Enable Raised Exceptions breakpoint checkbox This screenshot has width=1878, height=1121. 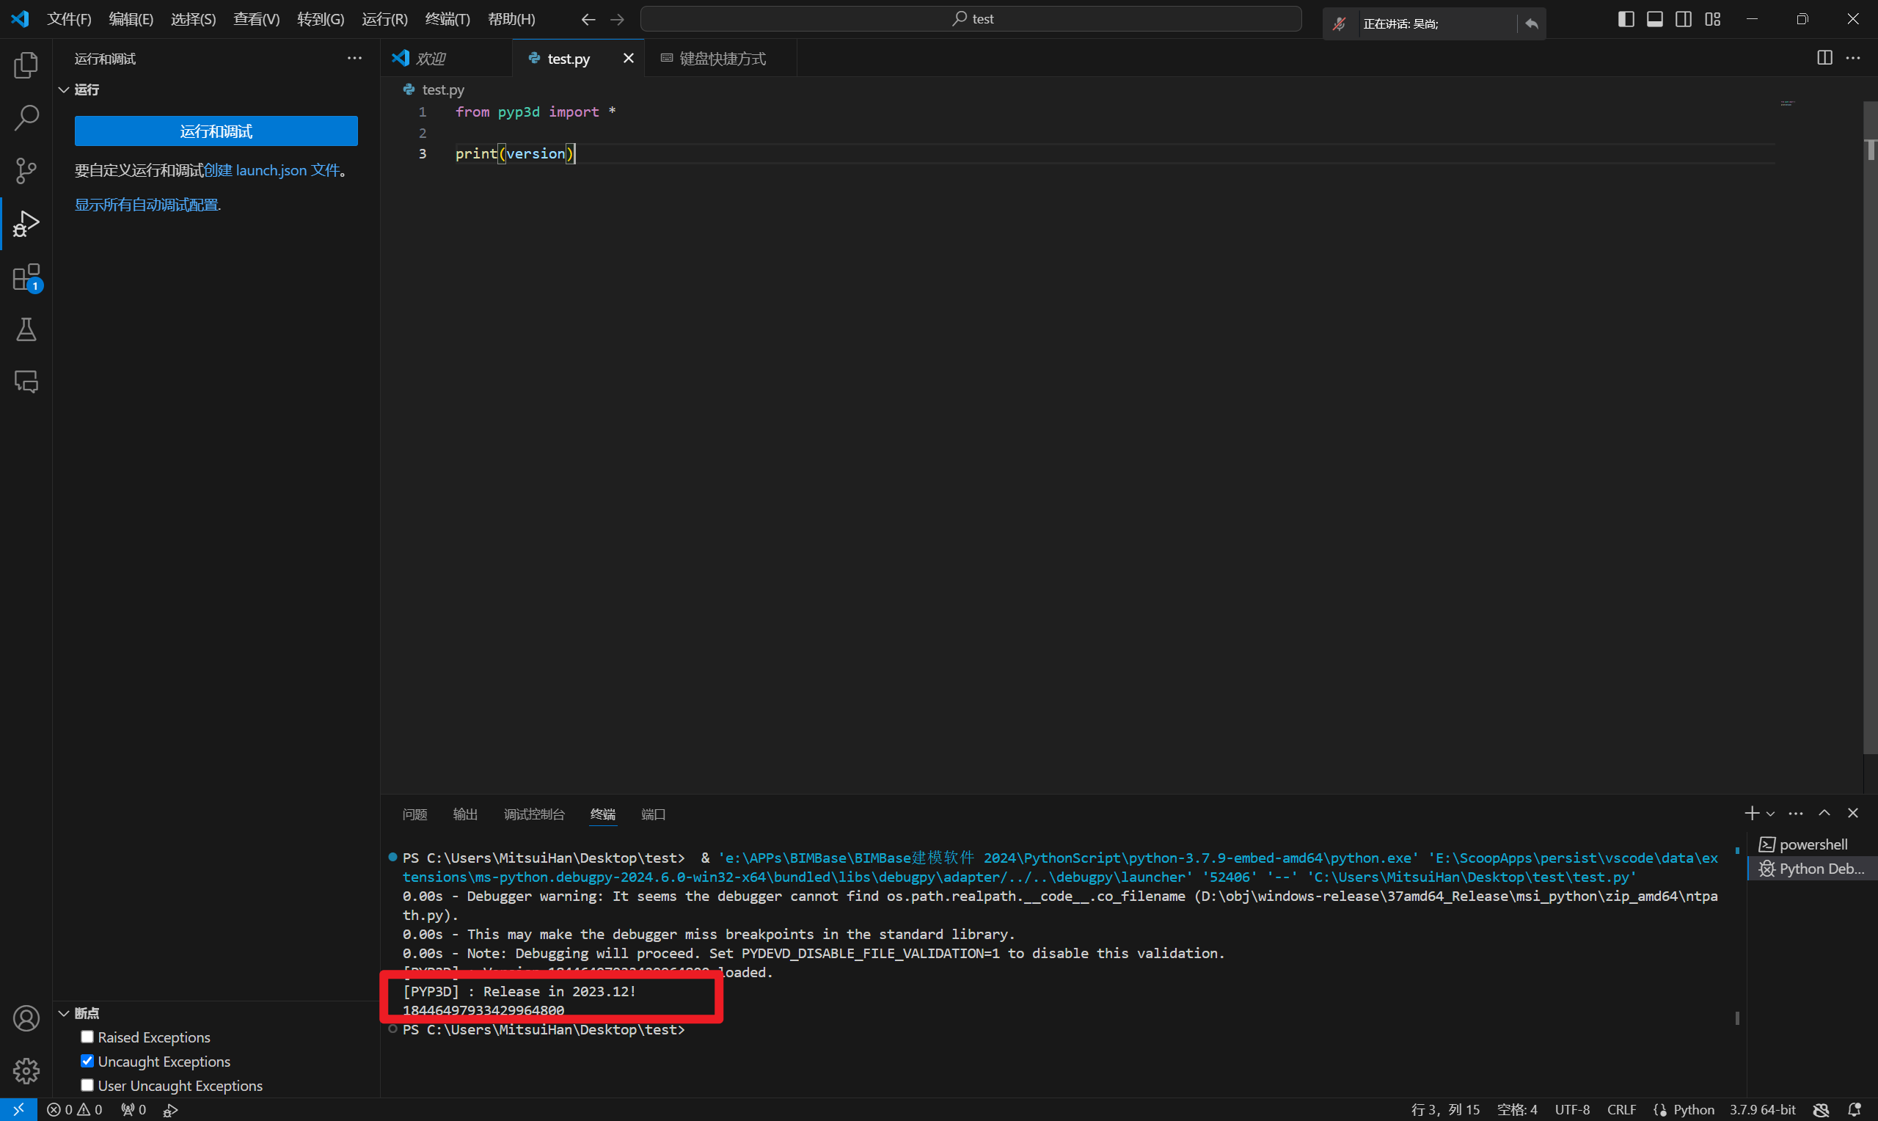pyautogui.click(x=87, y=1037)
